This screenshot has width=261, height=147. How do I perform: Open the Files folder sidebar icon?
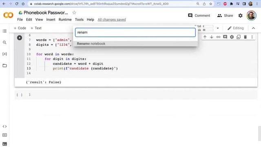pos(4,65)
